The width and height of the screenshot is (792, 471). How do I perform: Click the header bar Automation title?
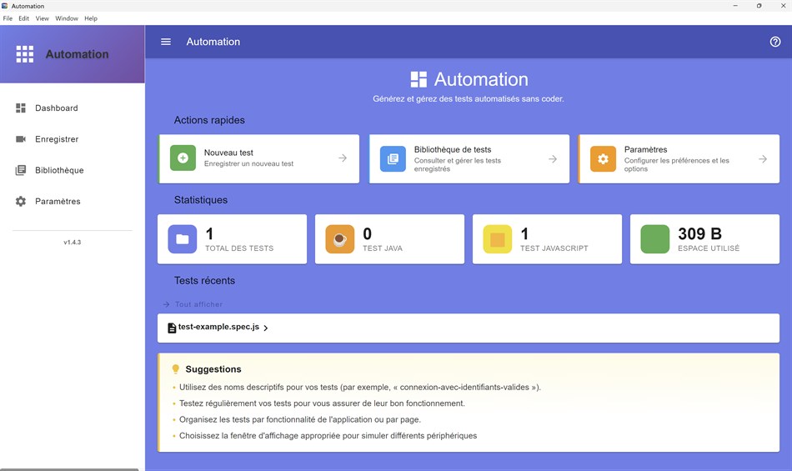[213, 42]
